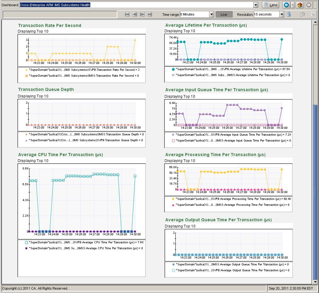Click the Average Lifetime Per Transaction chart area

(228, 50)
